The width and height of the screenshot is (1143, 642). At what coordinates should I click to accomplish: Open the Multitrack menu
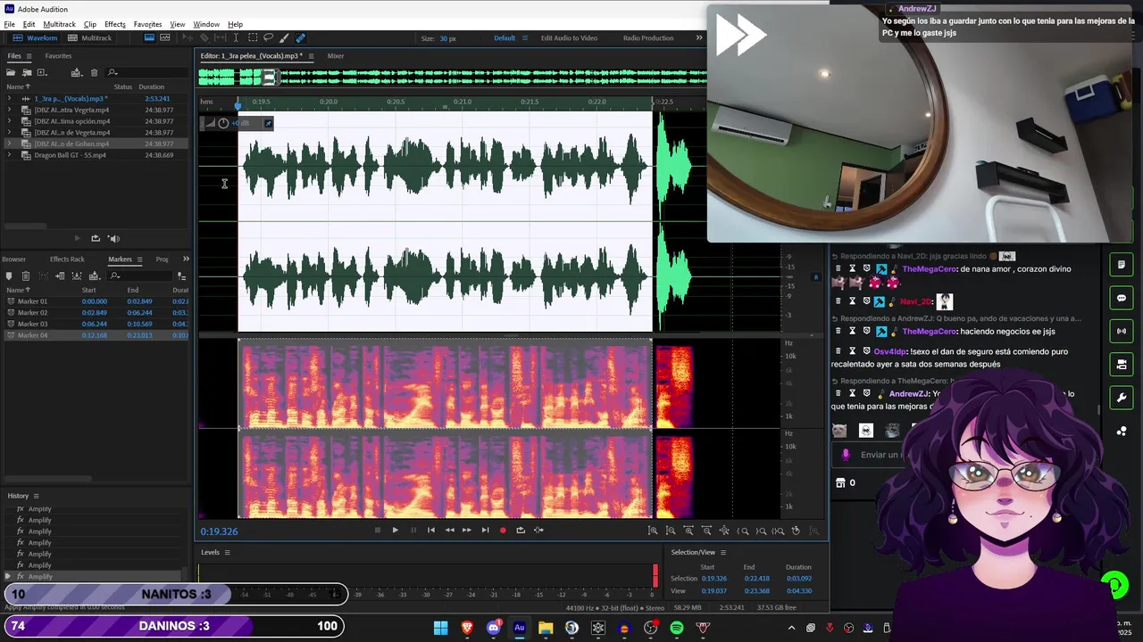[59, 24]
